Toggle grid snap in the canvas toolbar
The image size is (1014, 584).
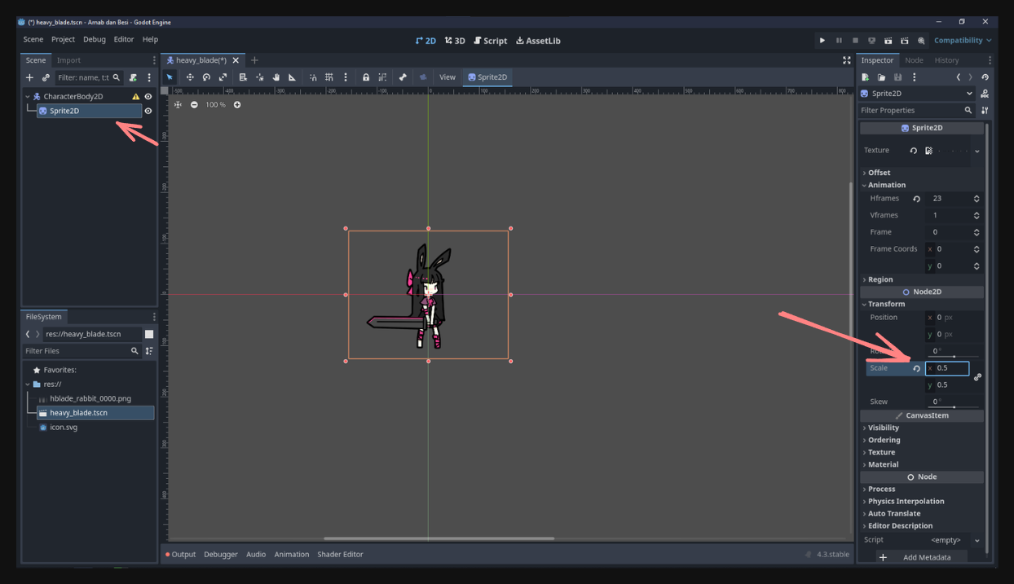pos(329,77)
